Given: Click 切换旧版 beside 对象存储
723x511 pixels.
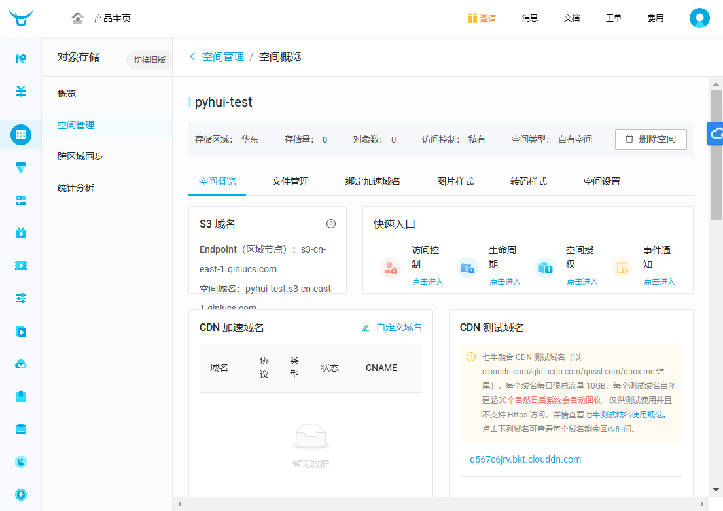Looking at the screenshot, I should [x=149, y=60].
